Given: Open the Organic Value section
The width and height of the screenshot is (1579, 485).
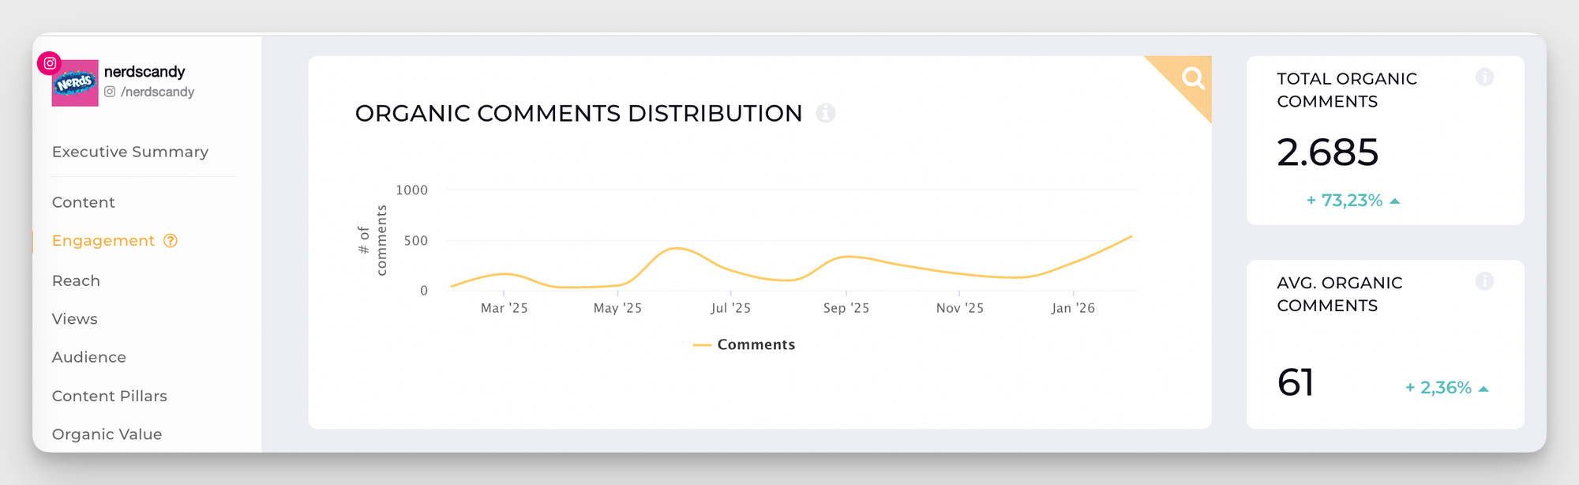Looking at the screenshot, I should click(x=107, y=434).
